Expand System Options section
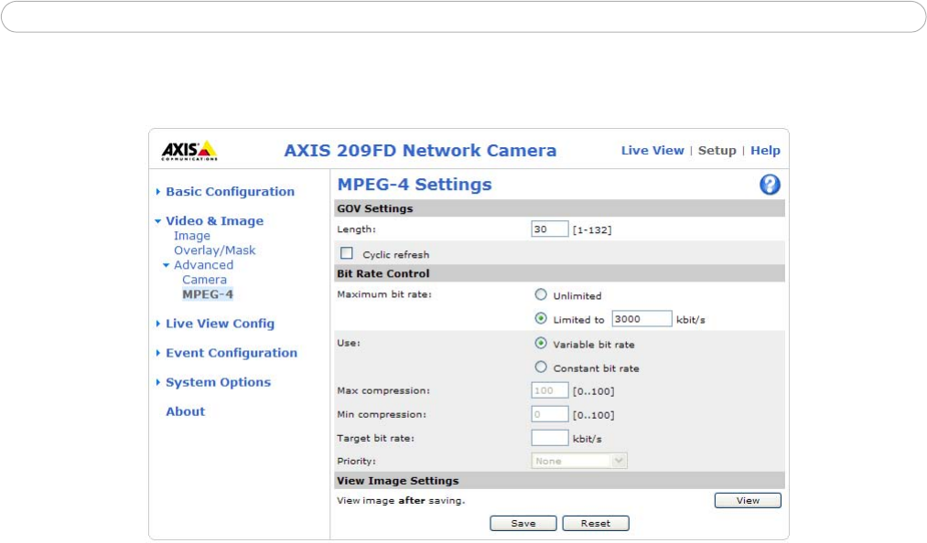The image size is (927, 543). coord(217,382)
